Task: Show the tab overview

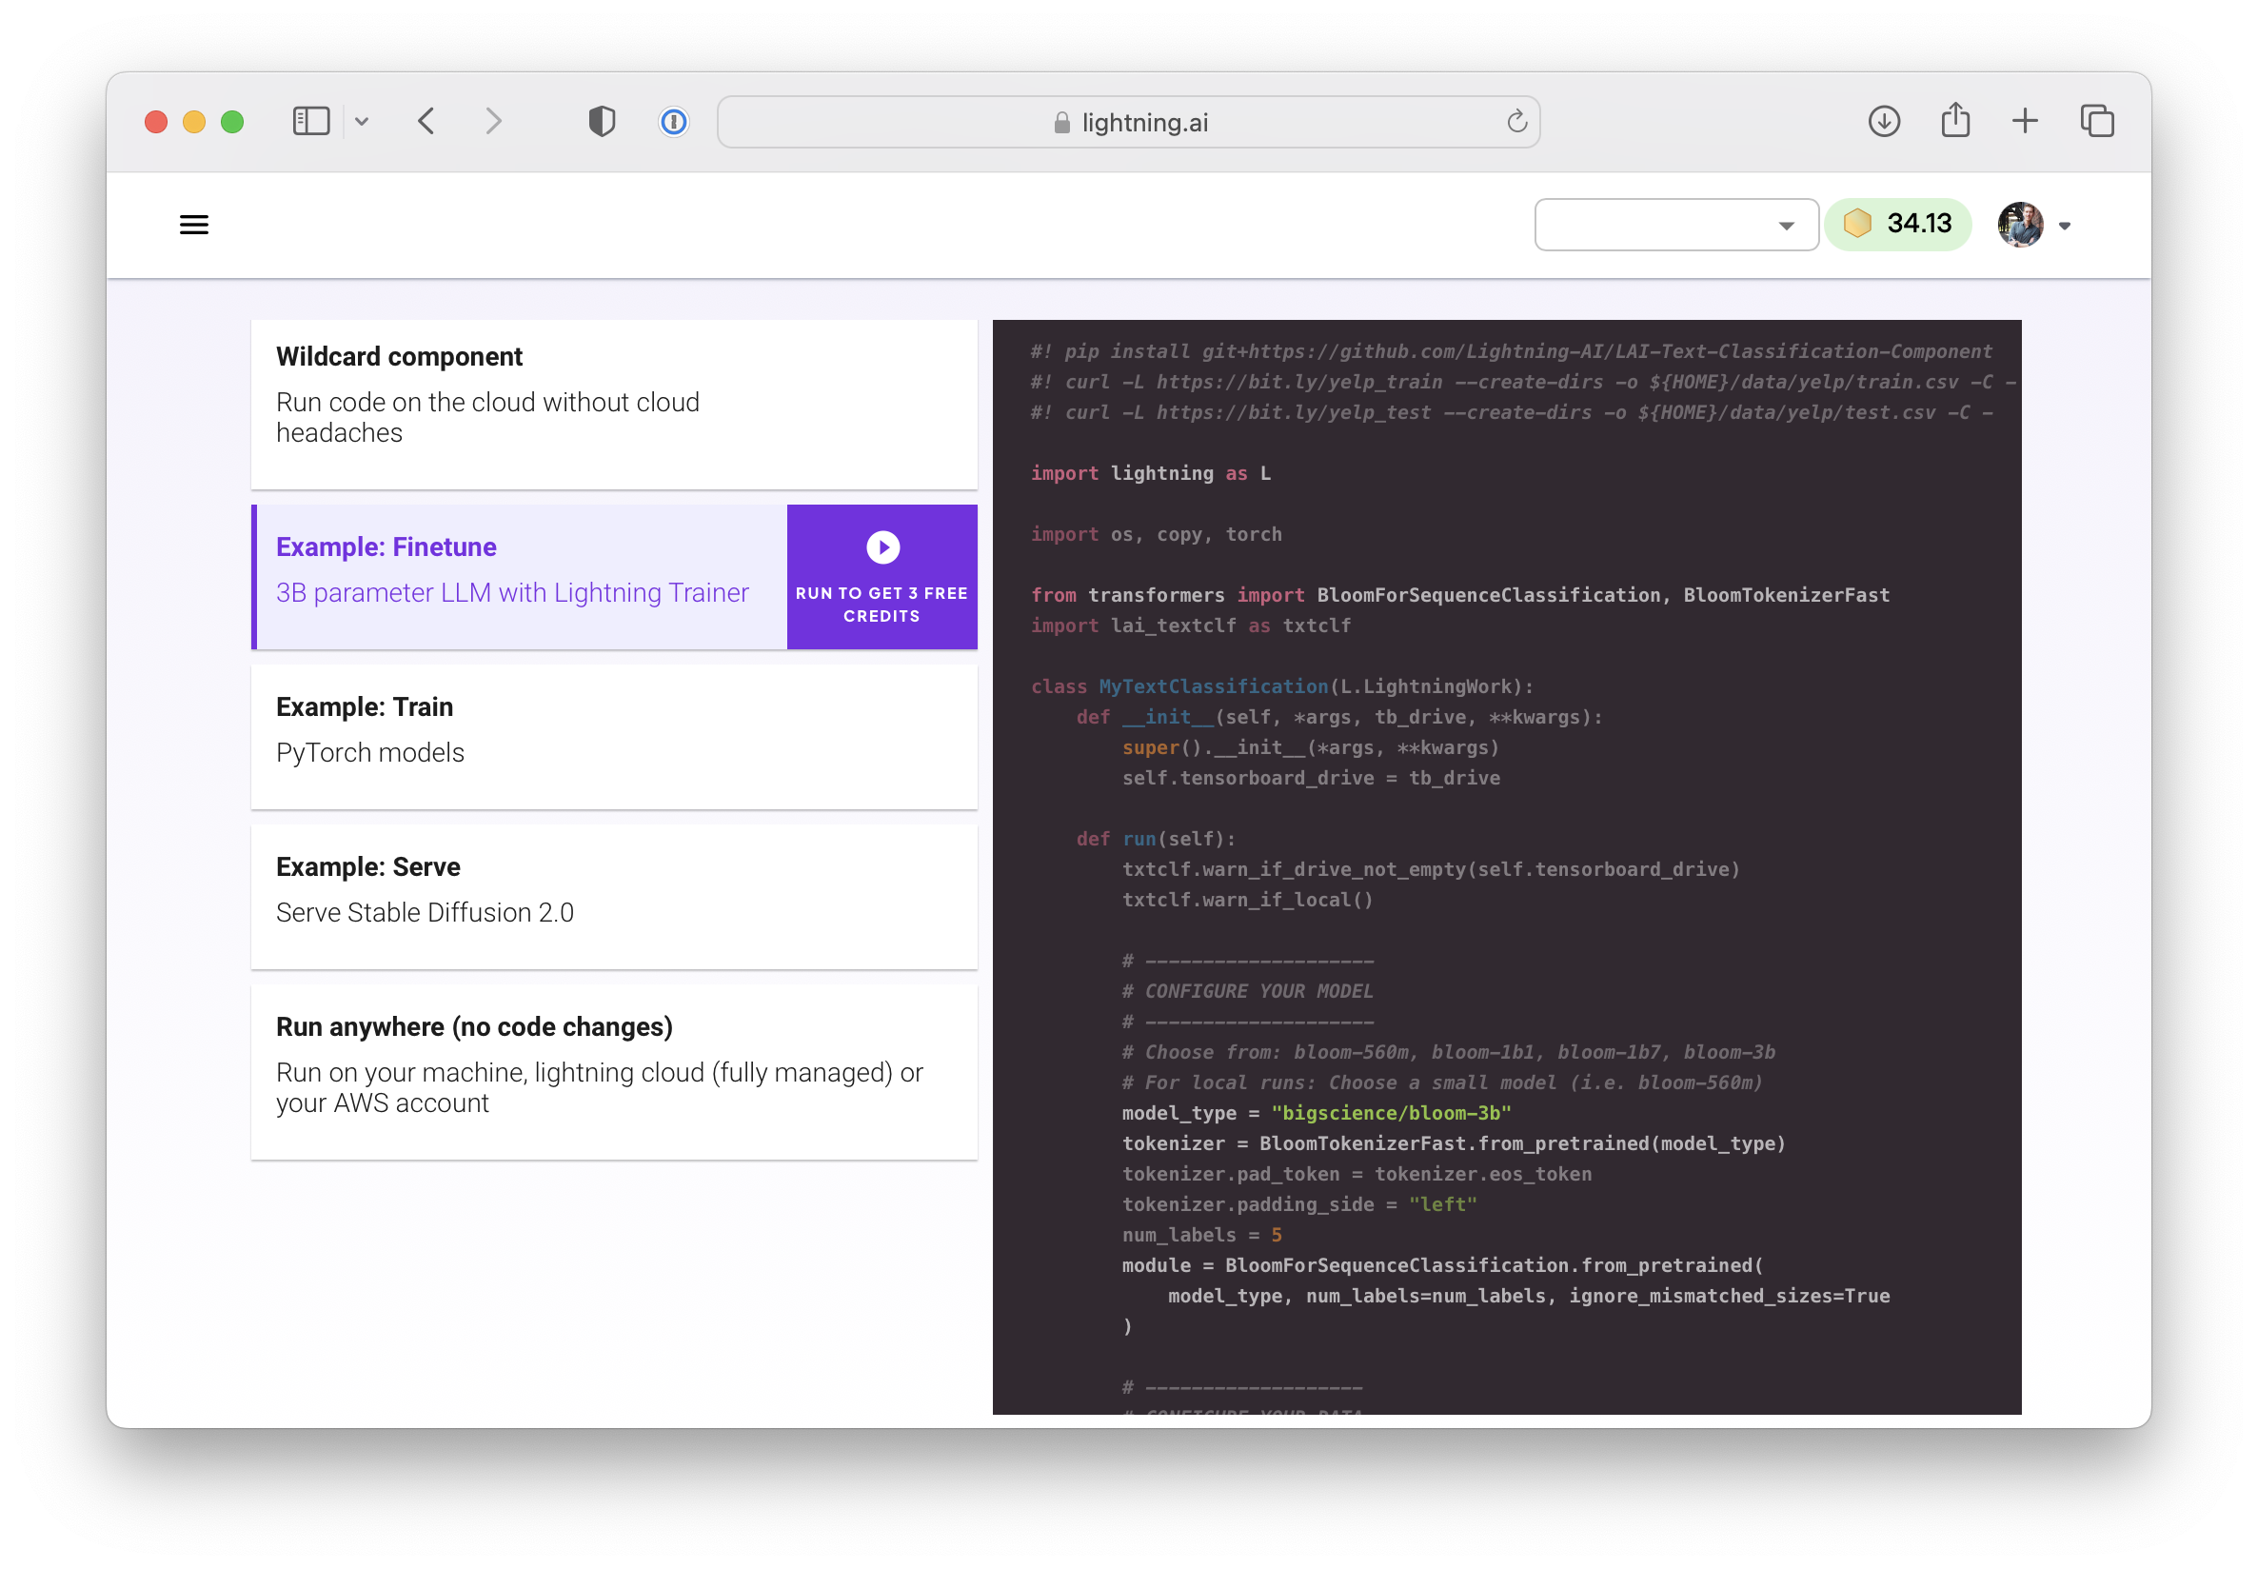Action: (x=2097, y=122)
